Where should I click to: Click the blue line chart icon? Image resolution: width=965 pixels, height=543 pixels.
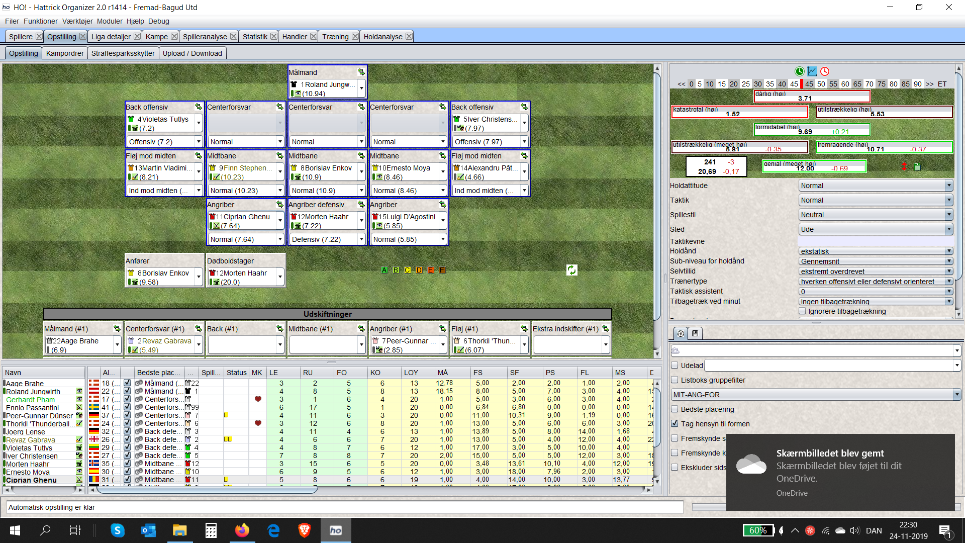point(812,71)
